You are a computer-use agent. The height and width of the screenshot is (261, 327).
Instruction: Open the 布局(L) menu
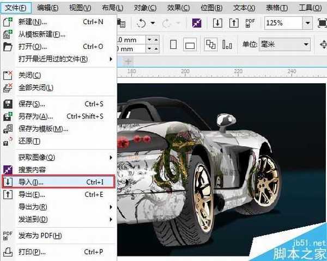[x=112, y=8]
